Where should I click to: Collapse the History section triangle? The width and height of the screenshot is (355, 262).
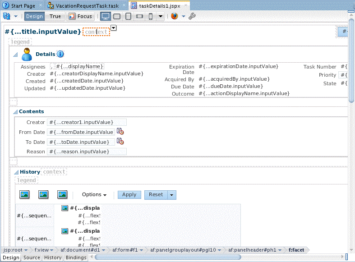[x=16, y=172]
